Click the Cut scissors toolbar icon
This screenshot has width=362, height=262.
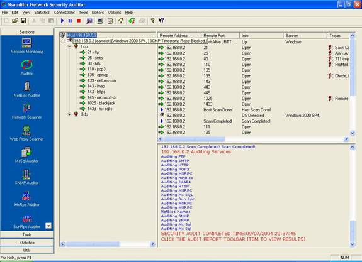click(34, 21)
